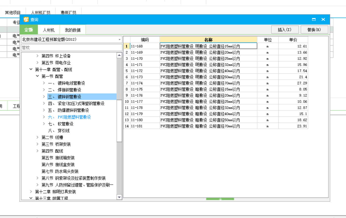Click the 插入(I) button
346x218 pixels.
click(x=285, y=30)
